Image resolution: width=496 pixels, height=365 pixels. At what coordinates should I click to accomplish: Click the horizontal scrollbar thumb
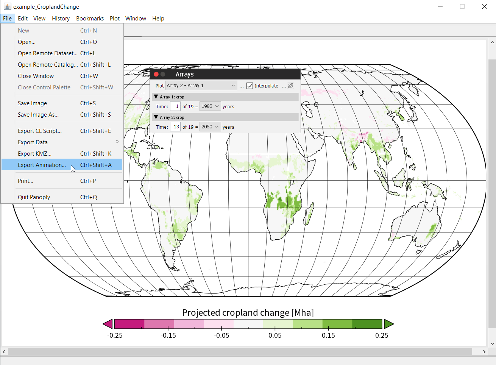[240, 352]
